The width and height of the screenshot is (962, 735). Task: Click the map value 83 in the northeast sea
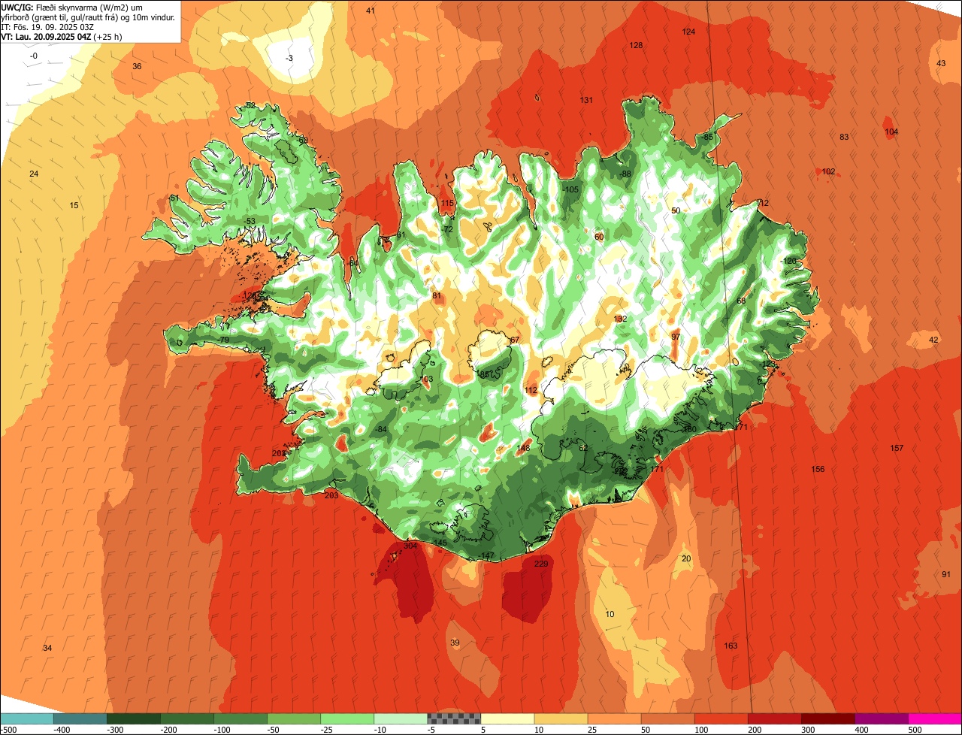[844, 137]
